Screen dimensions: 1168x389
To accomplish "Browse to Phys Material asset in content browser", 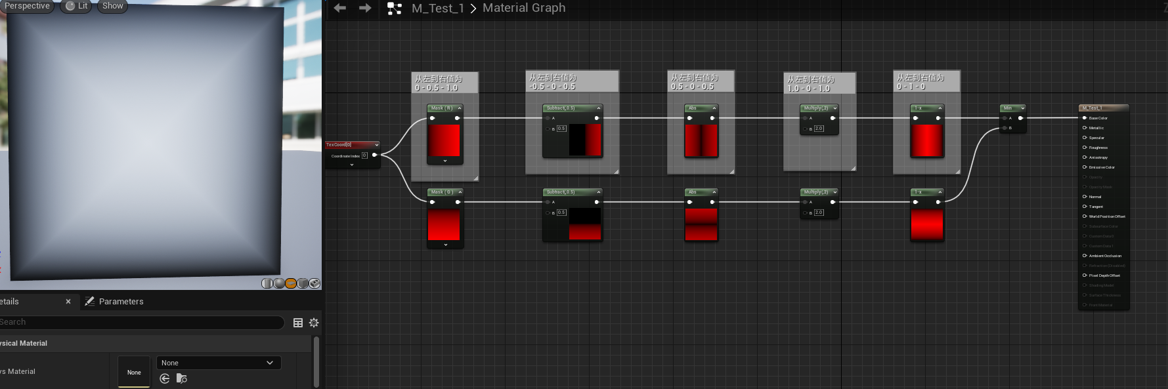I will 182,379.
